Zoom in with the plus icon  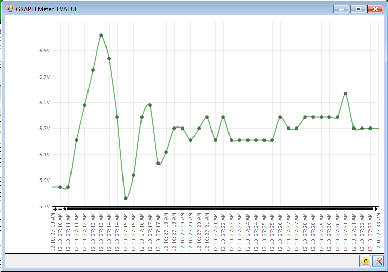click(x=55, y=209)
